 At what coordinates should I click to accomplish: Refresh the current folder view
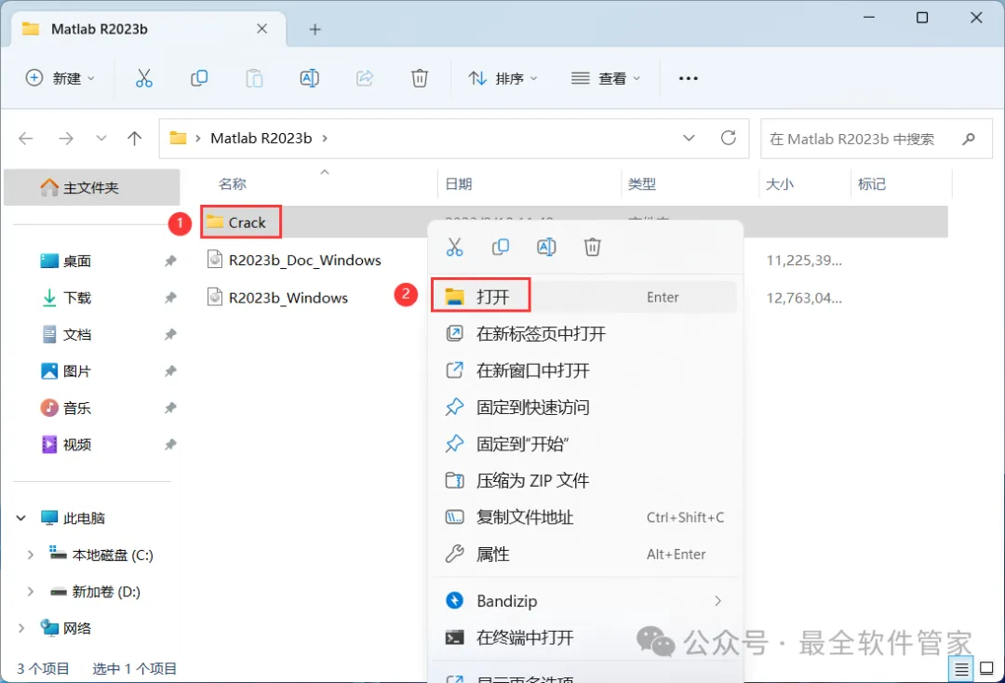[x=728, y=138]
